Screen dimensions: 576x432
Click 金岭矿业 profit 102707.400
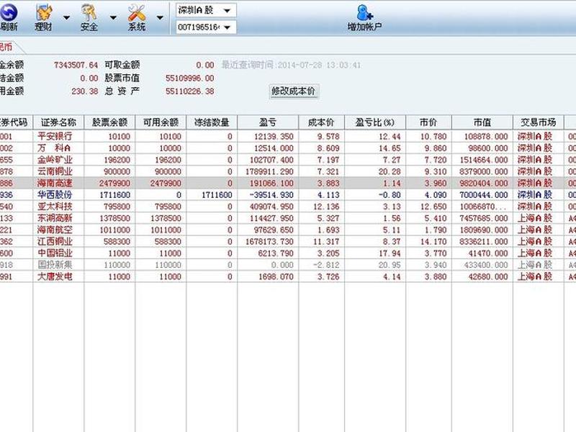pos(271,160)
